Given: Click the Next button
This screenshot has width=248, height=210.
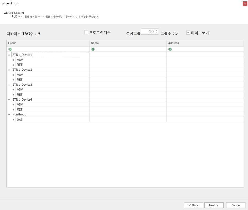Looking at the screenshot, I should pyautogui.click(x=214, y=205).
